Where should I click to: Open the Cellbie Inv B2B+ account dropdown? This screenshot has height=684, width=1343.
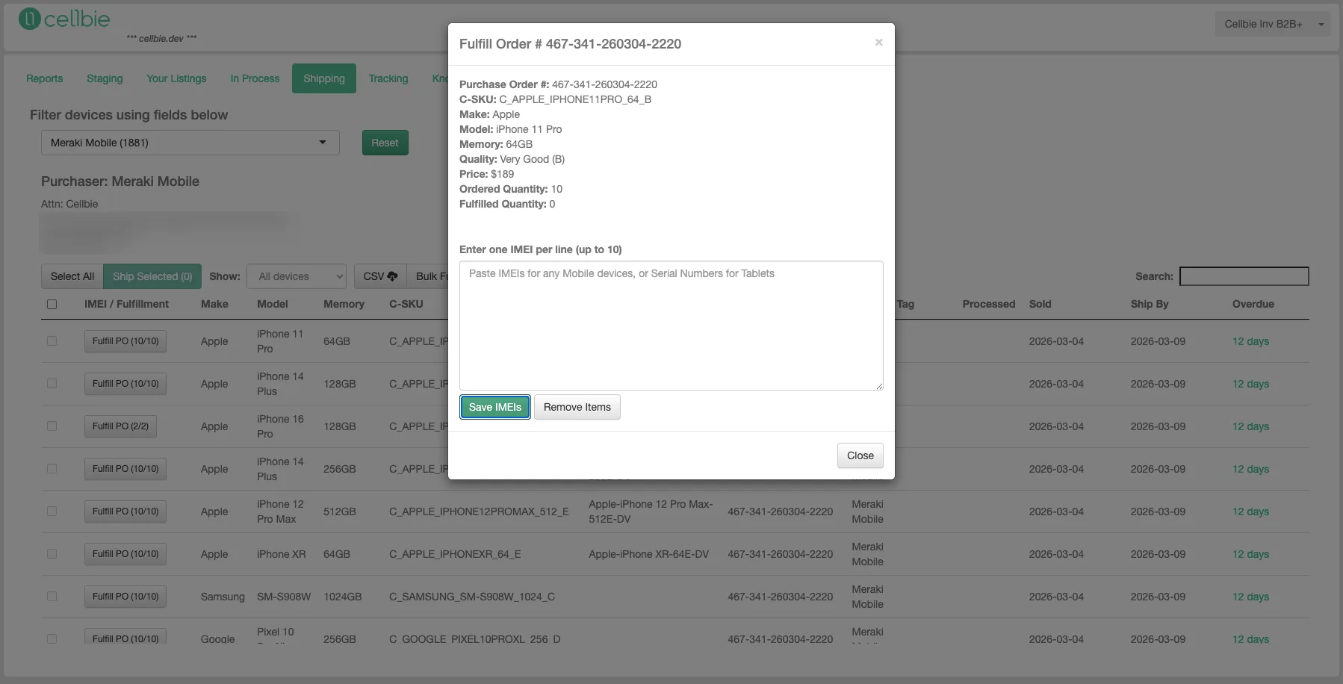point(1273,24)
